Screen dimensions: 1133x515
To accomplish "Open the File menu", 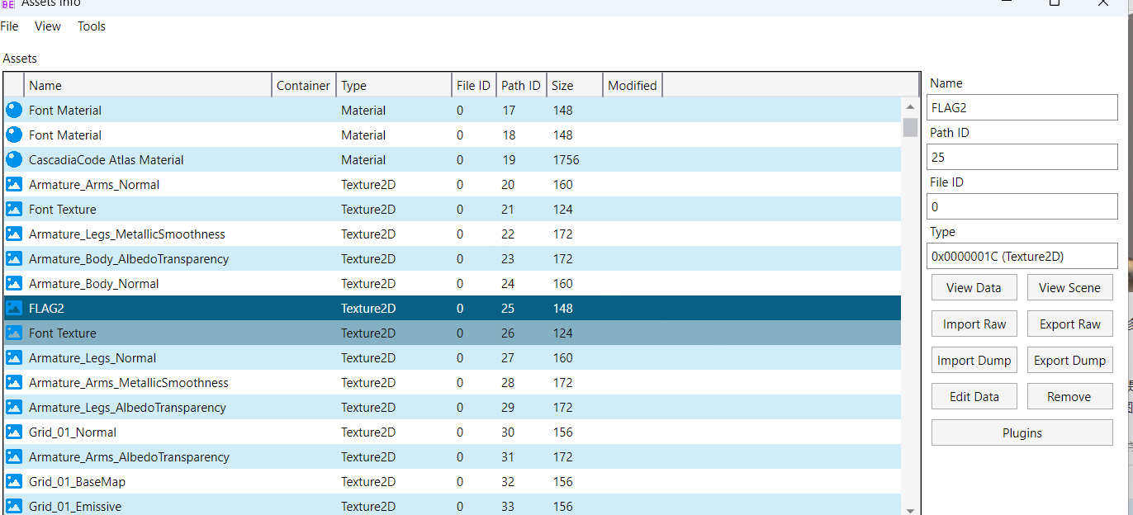I will 9,26.
